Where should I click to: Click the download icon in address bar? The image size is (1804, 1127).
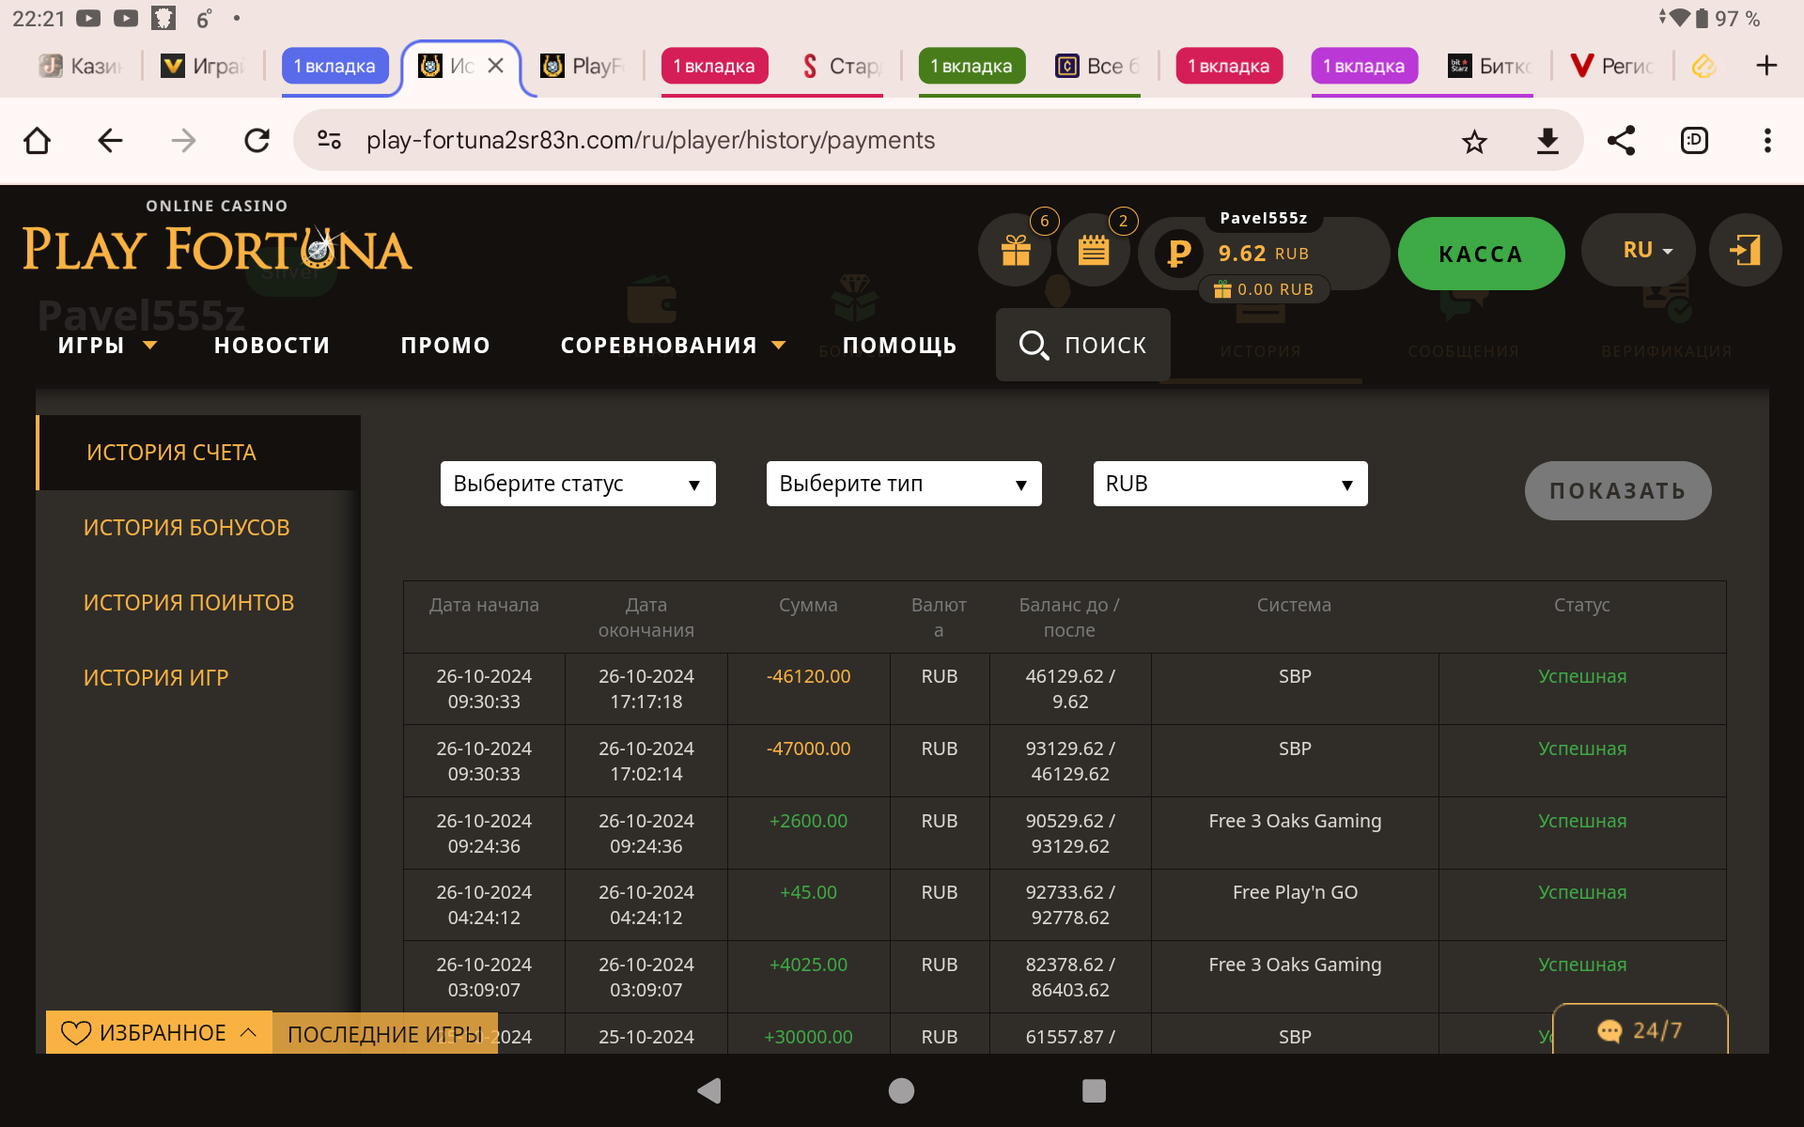[x=1547, y=141]
